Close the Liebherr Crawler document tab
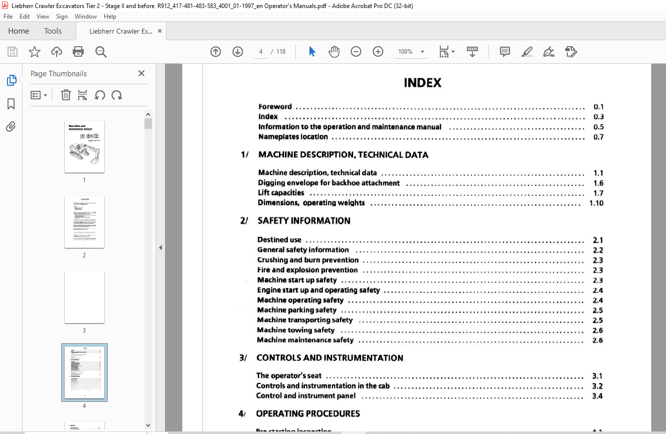Viewport: 666px width, 434px height. point(159,31)
